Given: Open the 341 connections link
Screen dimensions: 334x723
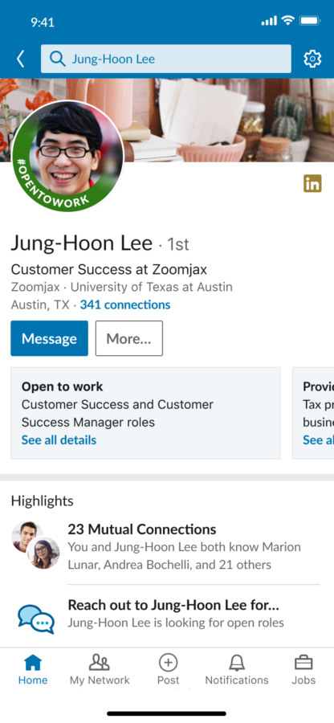Looking at the screenshot, I should (125, 304).
